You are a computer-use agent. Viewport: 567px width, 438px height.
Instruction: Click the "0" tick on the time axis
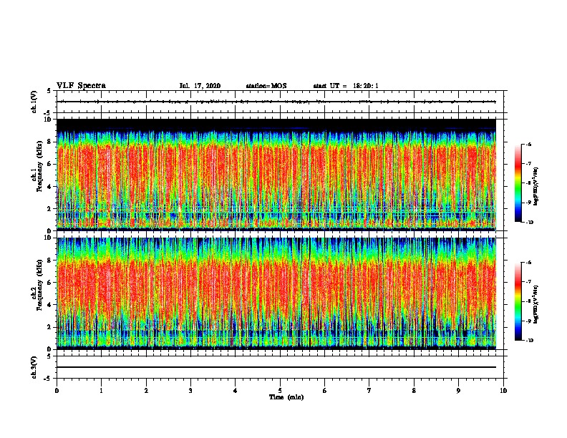pyautogui.click(x=57, y=391)
